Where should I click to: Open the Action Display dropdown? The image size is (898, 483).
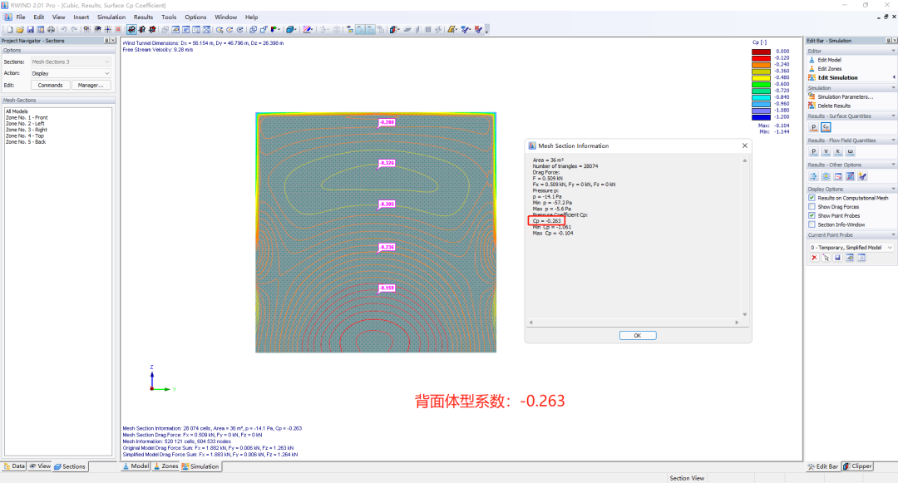click(x=71, y=73)
